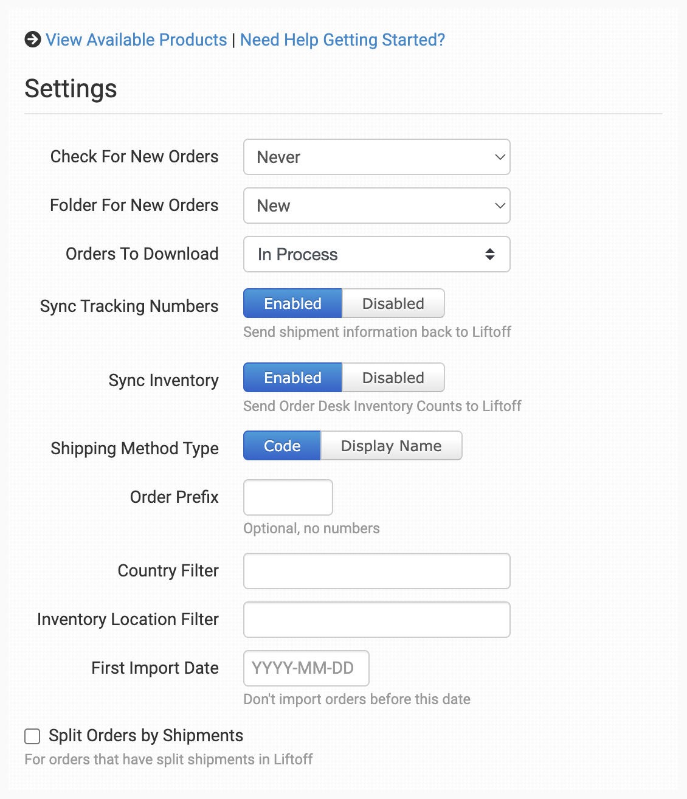Open the View Available Products link

tap(136, 40)
